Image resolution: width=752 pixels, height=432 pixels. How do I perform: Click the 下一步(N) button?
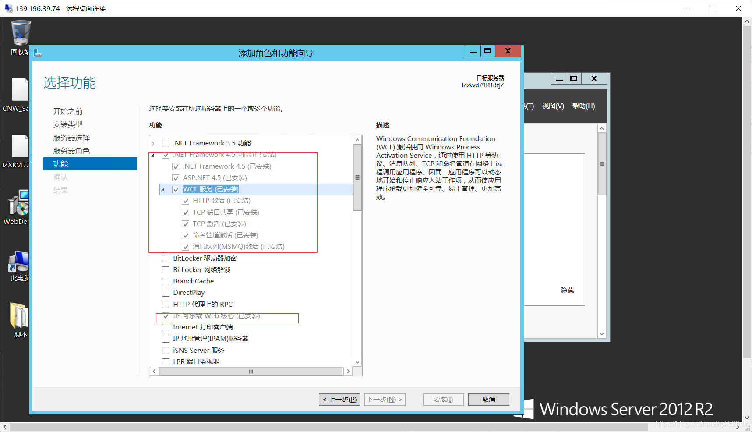pyautogui.click(x=385, y=400)
